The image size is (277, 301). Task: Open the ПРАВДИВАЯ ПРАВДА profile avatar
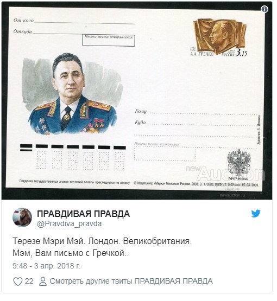[22, 217]
